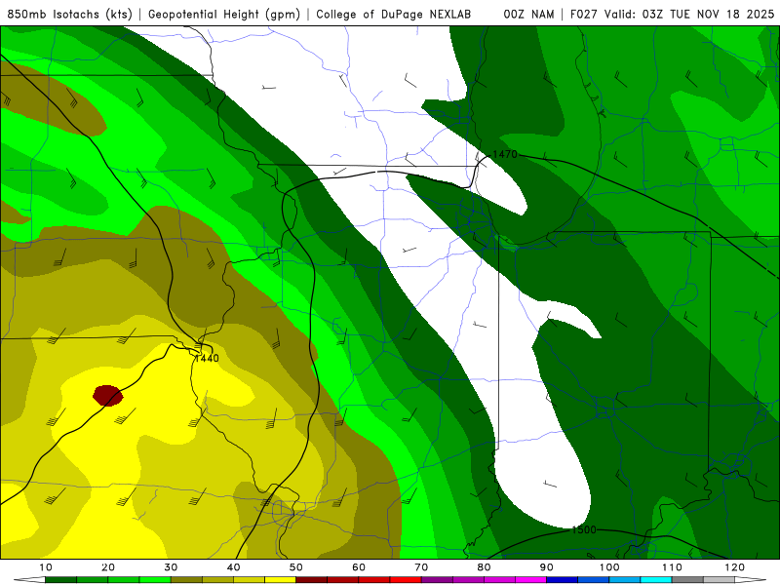The width and height of the screenshot is (780, 585).
Task: Click the color bar label "90"
Action: [x=547, y=567]
